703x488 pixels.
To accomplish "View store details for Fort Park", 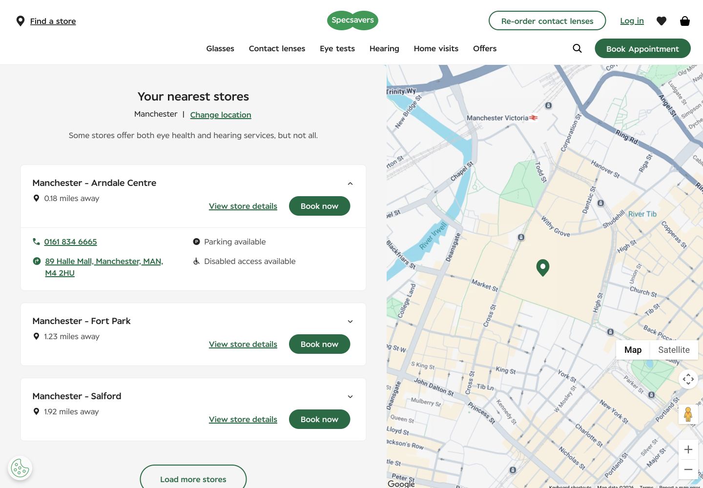I will (x=243, y=344).
